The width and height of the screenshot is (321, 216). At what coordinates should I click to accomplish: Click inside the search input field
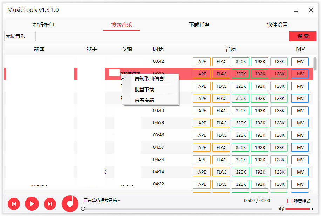click(x=161, y=36)
